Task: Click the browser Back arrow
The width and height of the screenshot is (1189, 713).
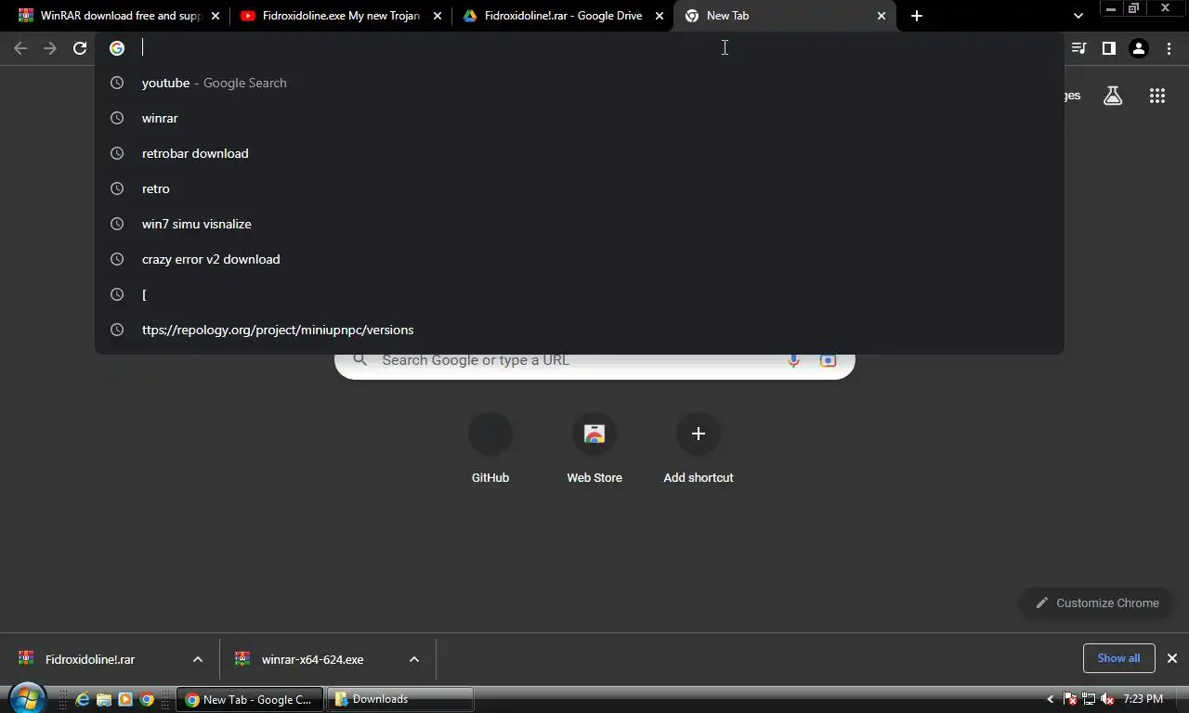Action: click(x=20, y=48)
